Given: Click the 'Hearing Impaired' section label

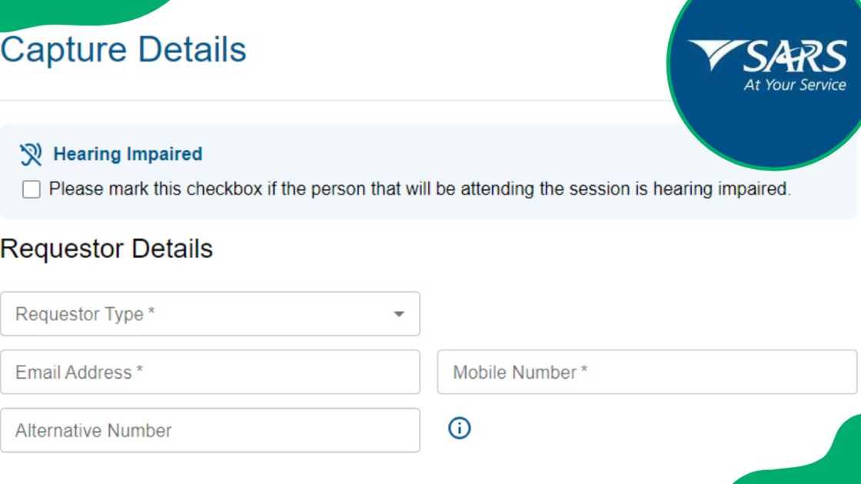Looking at the screenshot, I should [127, 153].
